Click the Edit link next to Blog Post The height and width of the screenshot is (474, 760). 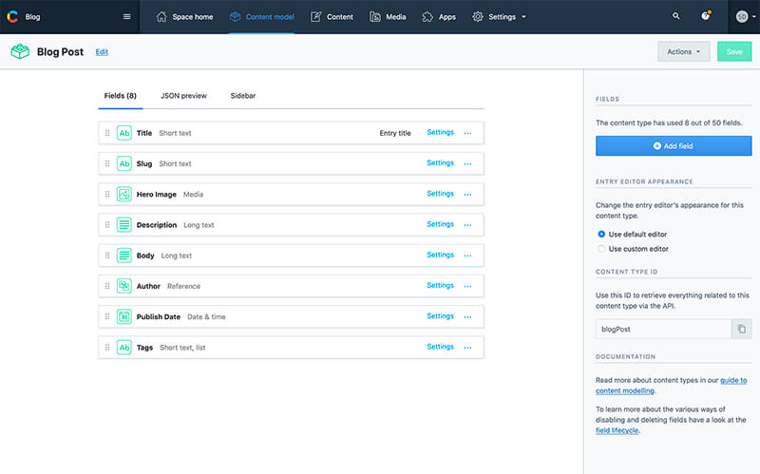point(102,52)
